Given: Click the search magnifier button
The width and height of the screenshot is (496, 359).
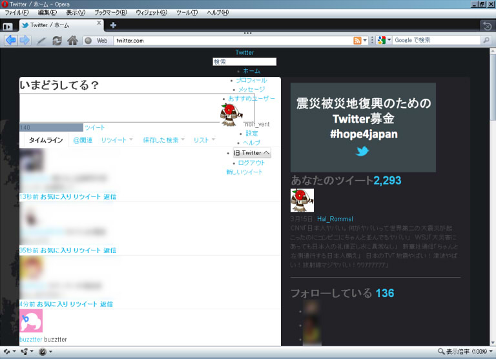Looking at the screenshot, I should pos(486,40).
